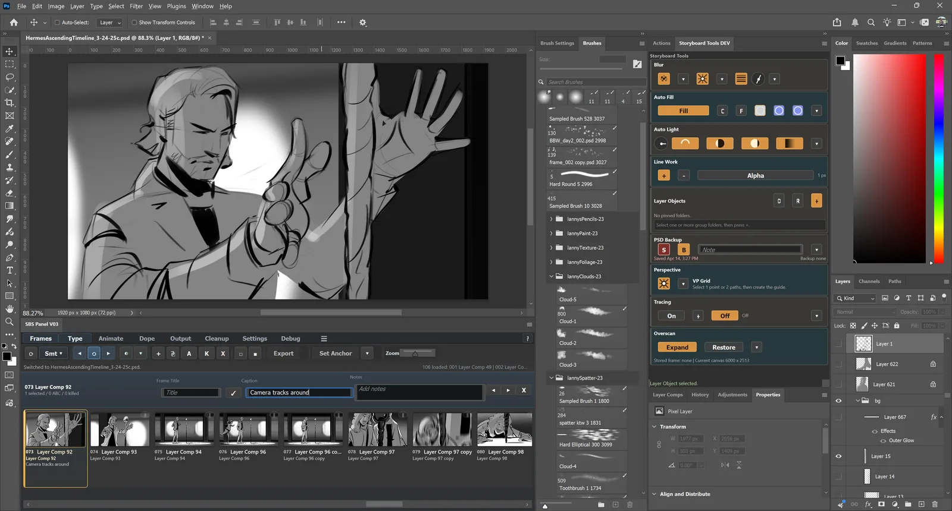Open the Plugins menu
Image resolution: width=952 pixels, height=511 pixels.
pos(176,6)
